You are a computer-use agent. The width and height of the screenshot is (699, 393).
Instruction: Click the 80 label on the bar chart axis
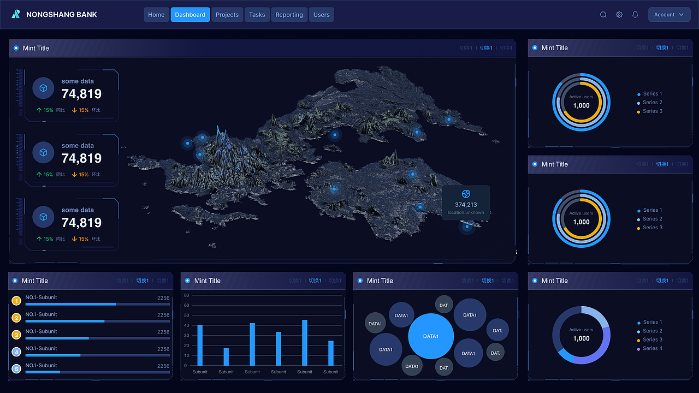[x=186, y=295]
